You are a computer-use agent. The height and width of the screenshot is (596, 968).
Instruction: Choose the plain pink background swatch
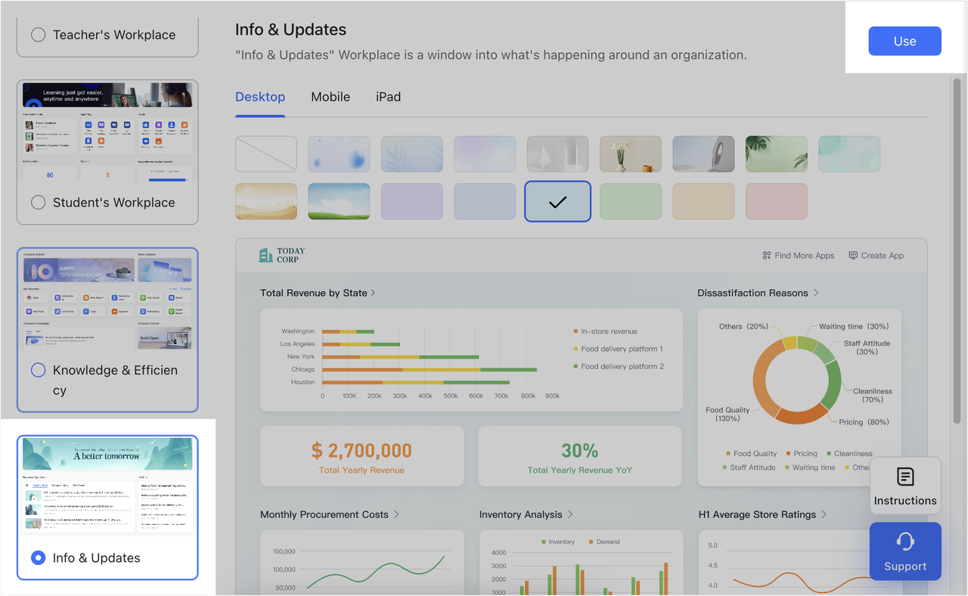(x=777, y=201)
